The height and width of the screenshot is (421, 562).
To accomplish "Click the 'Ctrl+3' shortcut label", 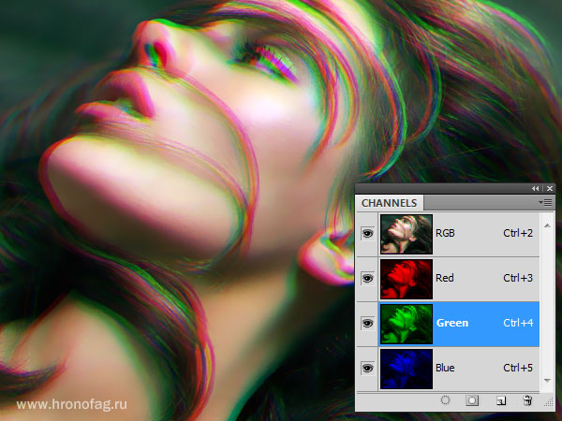I will pos(518,278).
